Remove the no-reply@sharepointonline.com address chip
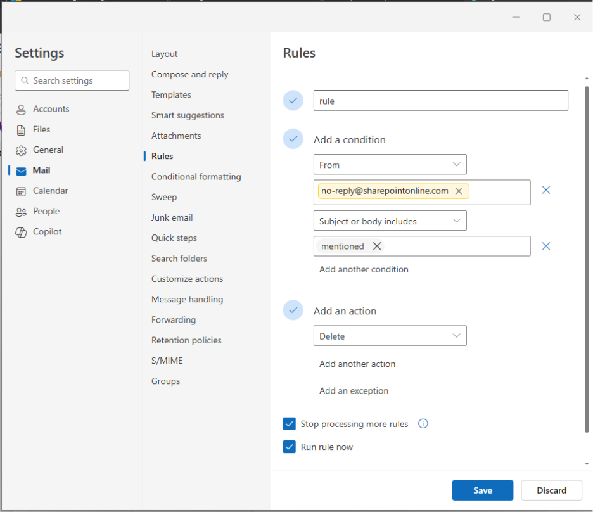 tap(458, 191)
